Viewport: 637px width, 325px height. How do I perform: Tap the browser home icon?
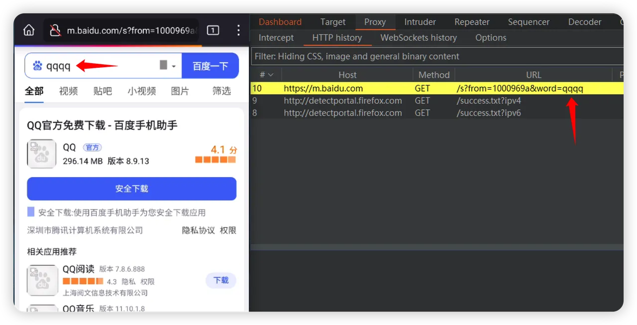coord(29,30)
